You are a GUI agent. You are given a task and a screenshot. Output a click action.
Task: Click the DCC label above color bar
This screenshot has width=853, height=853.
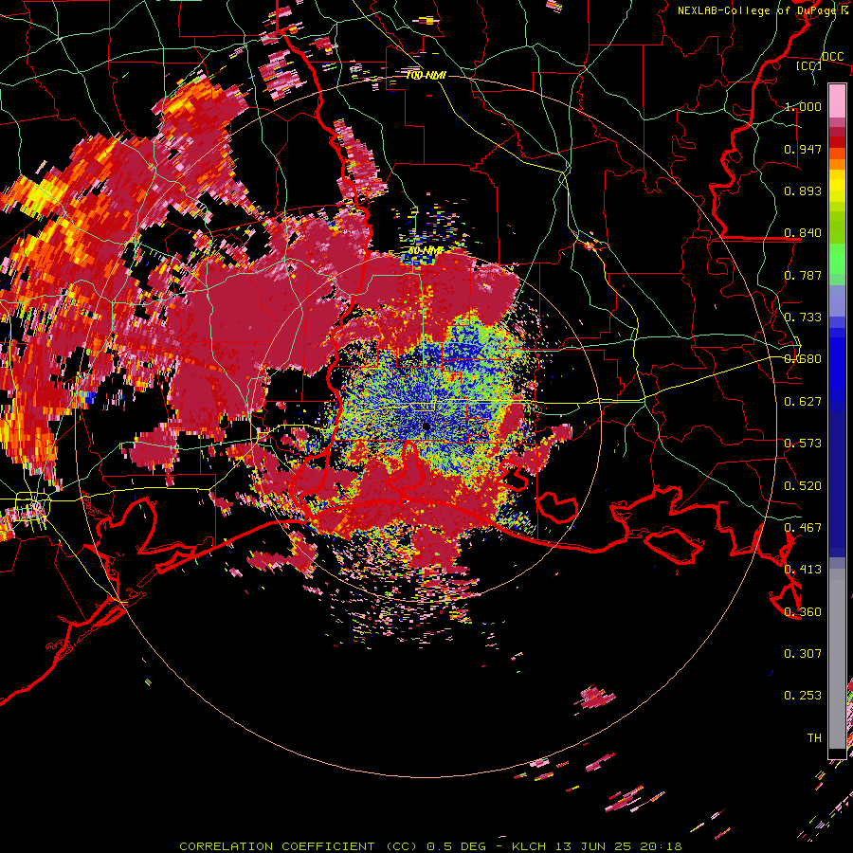pyautogui.click(x=832, y=57)
